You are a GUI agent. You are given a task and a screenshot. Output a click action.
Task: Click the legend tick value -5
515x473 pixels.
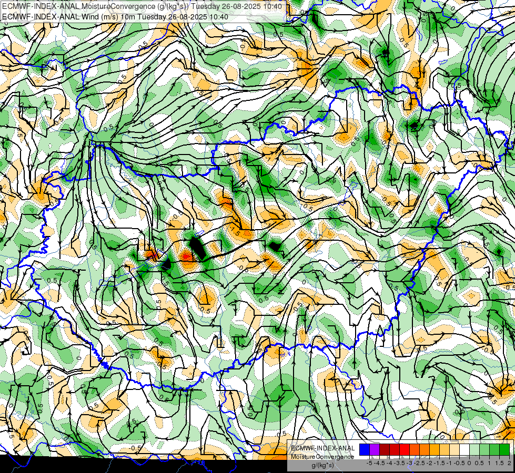click(369, 463)
